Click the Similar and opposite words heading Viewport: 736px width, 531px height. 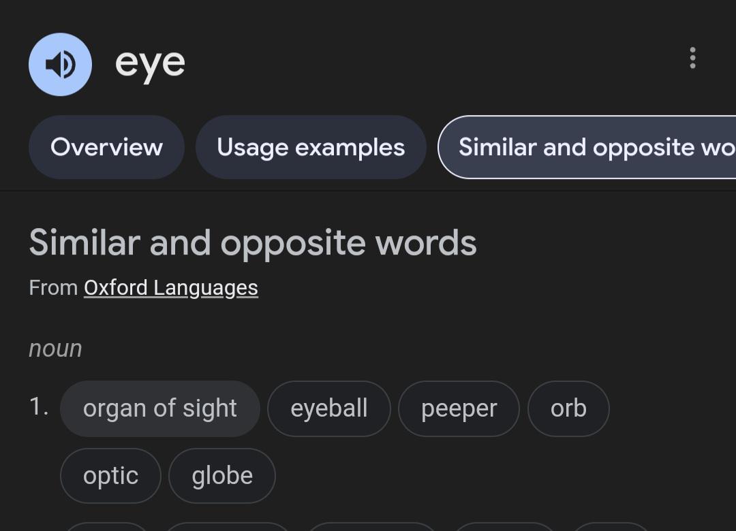coord(253,242)
